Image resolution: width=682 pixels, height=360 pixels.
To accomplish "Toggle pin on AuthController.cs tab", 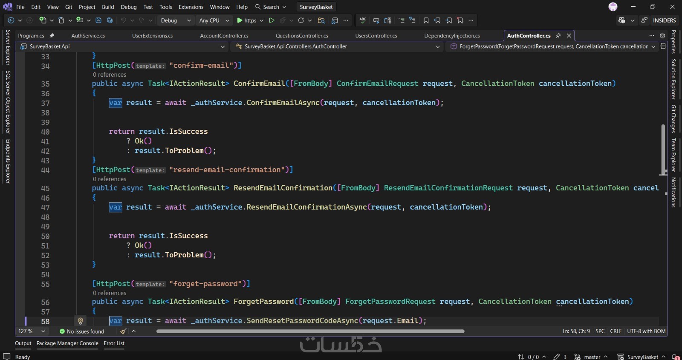I will 558,35.
